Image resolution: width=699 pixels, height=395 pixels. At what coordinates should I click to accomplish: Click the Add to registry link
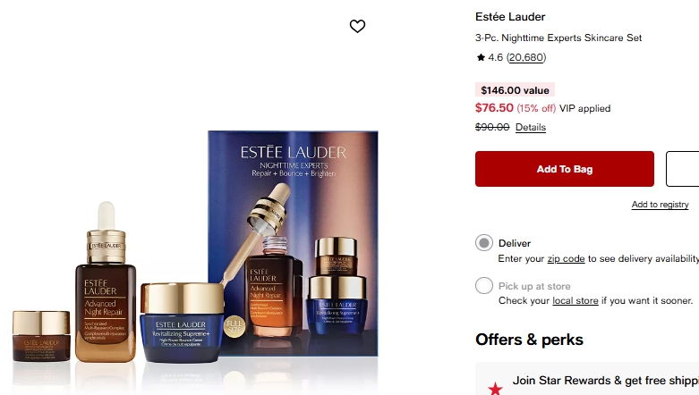(660, 205)
